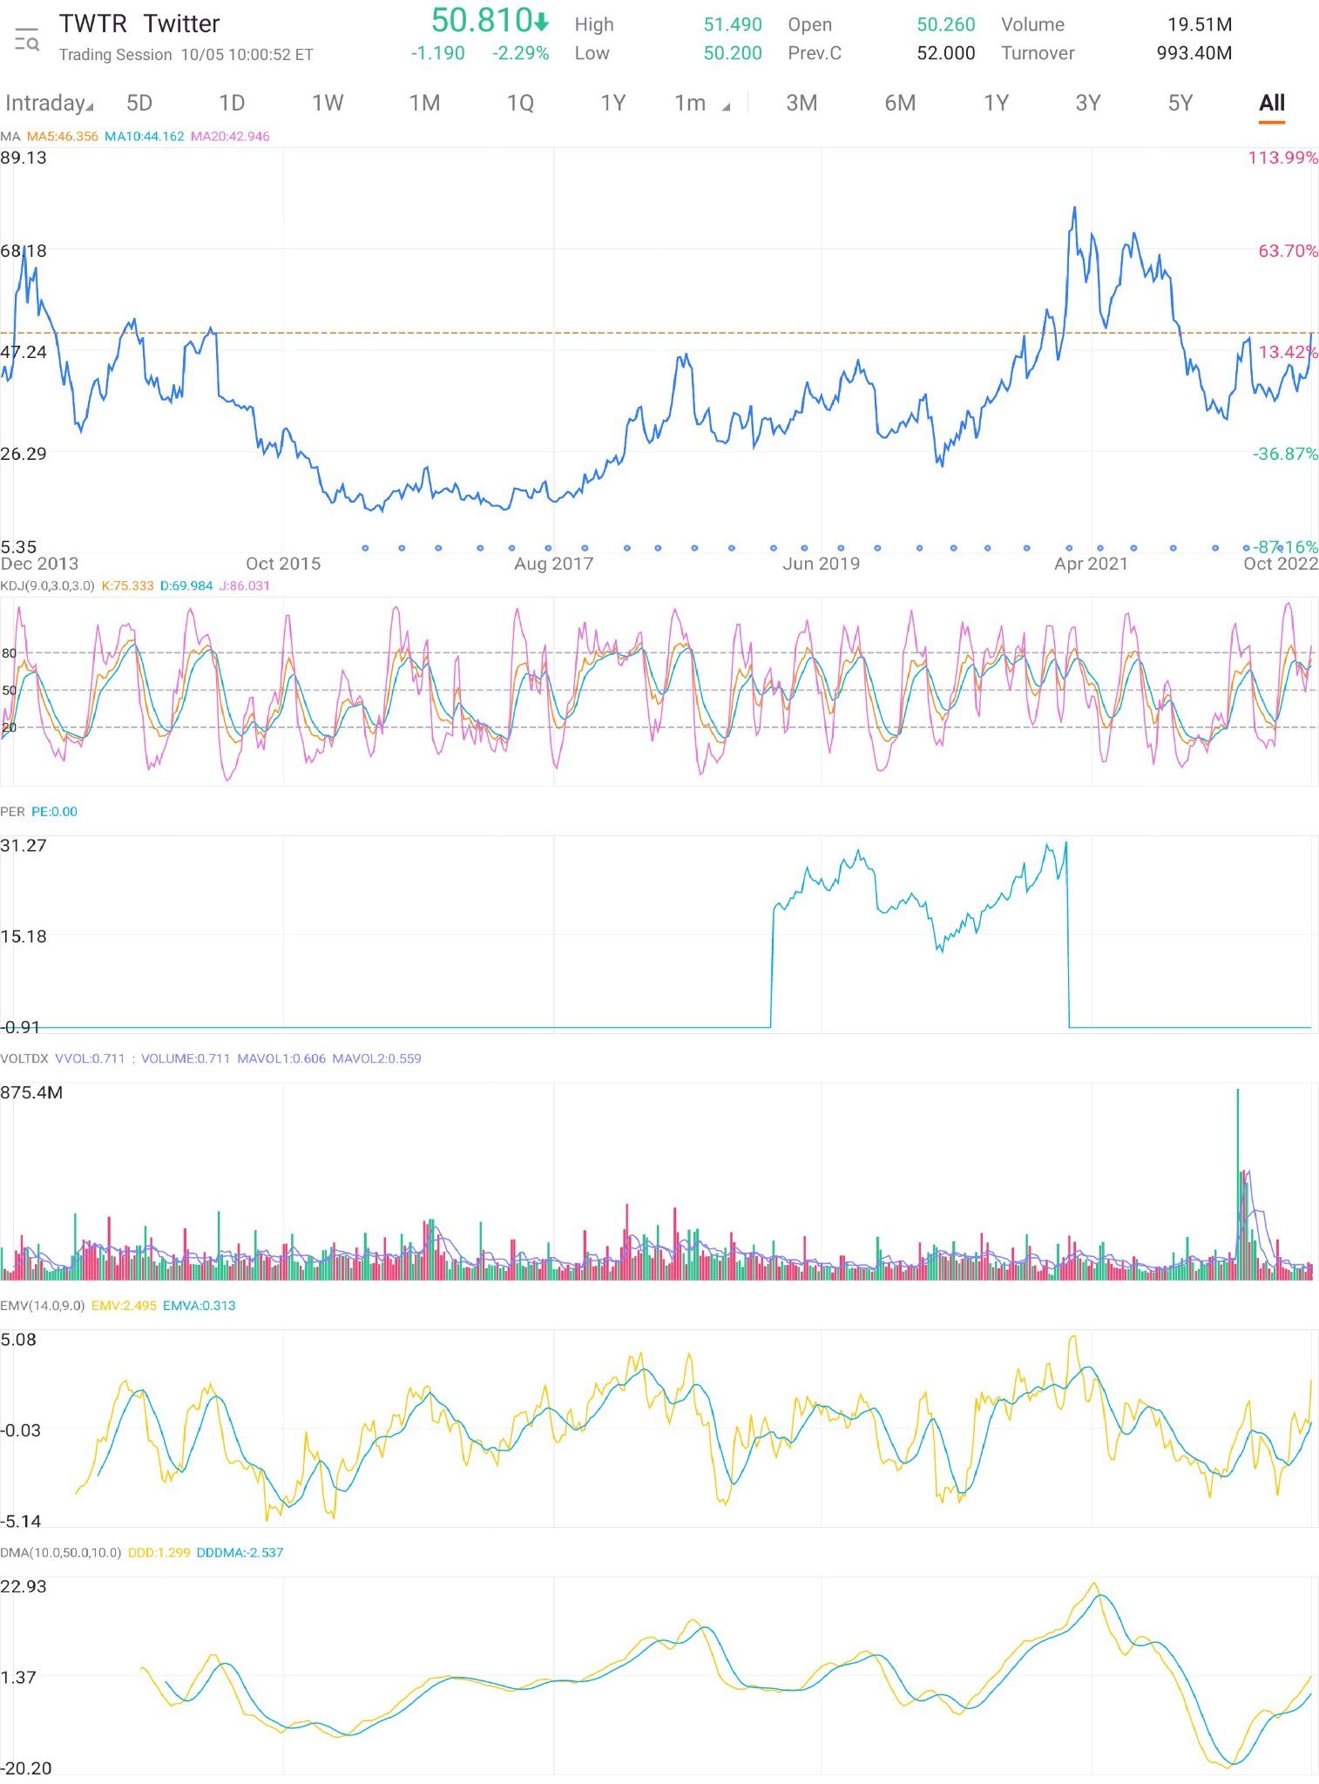Open the MA indicator settings label
The height and width of the screenshot is (1784, 1319).
click(10, 136)
